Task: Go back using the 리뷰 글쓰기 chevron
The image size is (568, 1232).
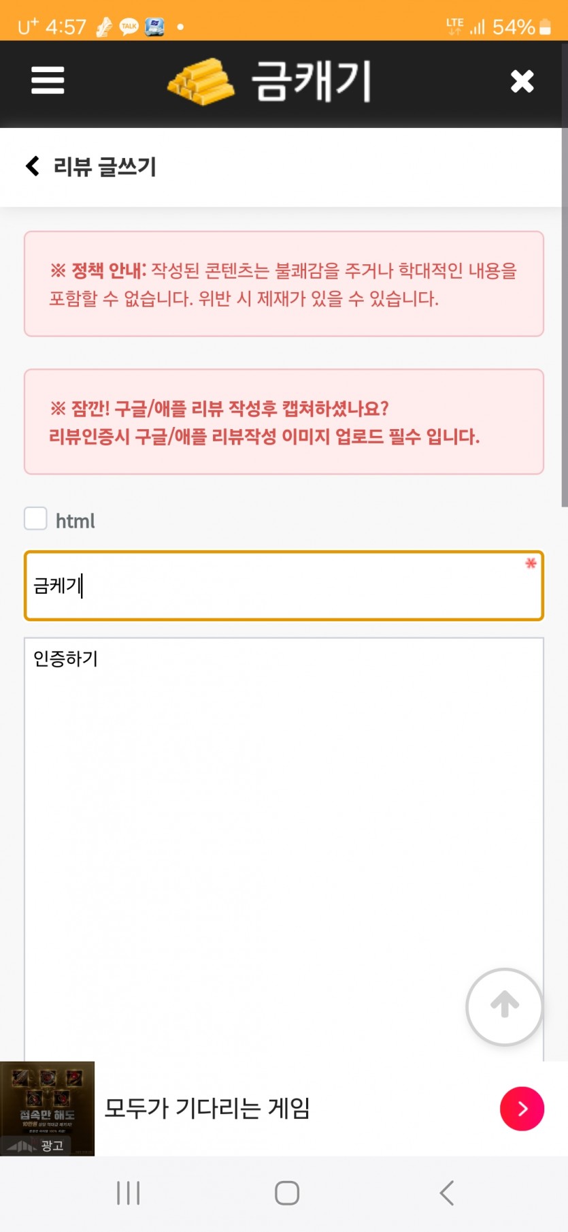Action: click(x=32, y=166)
